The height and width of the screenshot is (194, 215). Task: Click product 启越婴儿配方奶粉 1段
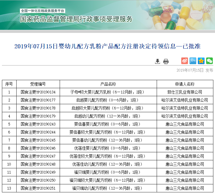108,100
